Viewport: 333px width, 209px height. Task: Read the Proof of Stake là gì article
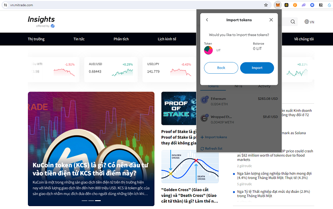[x=179, y=137]
